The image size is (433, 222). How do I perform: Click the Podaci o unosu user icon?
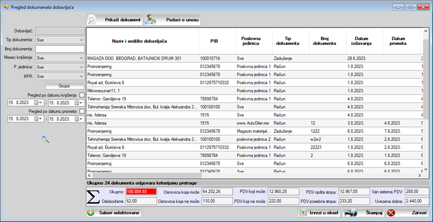[151, 20]
